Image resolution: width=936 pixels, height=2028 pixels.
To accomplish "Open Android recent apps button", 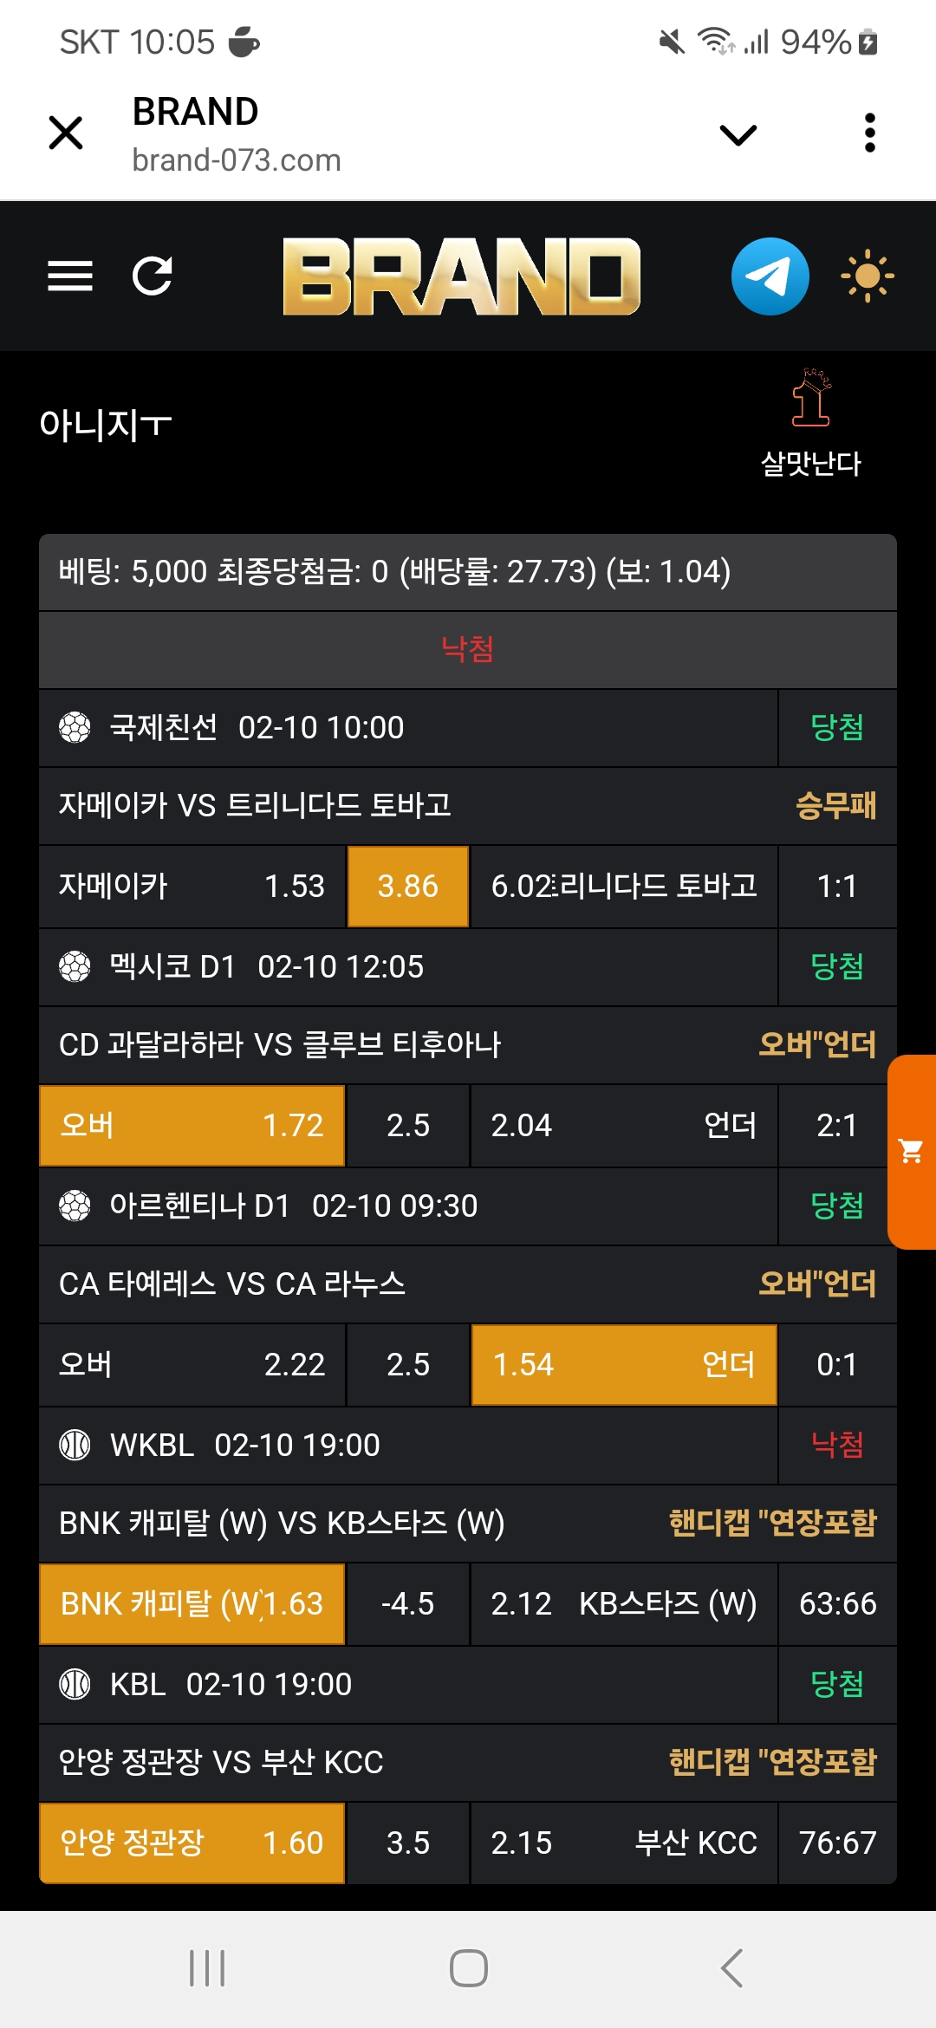I will 207,1968.
